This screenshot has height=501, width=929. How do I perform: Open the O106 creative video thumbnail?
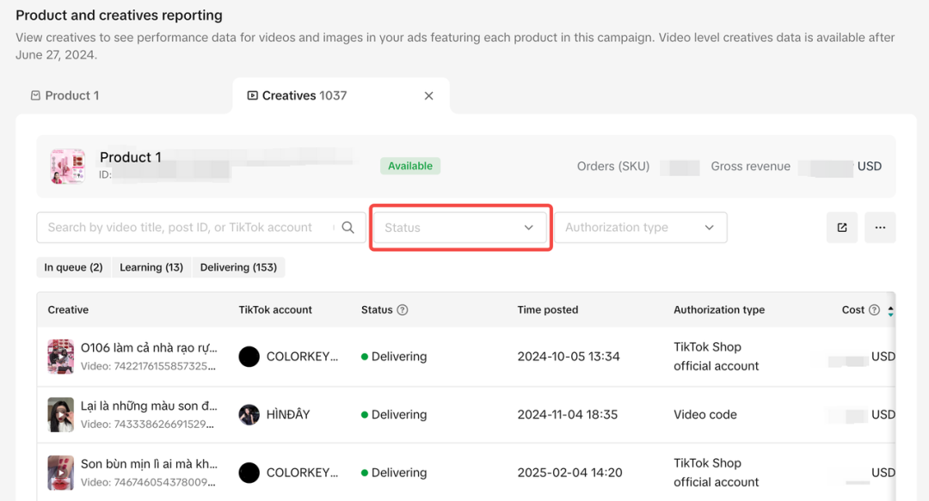[61, 357]
